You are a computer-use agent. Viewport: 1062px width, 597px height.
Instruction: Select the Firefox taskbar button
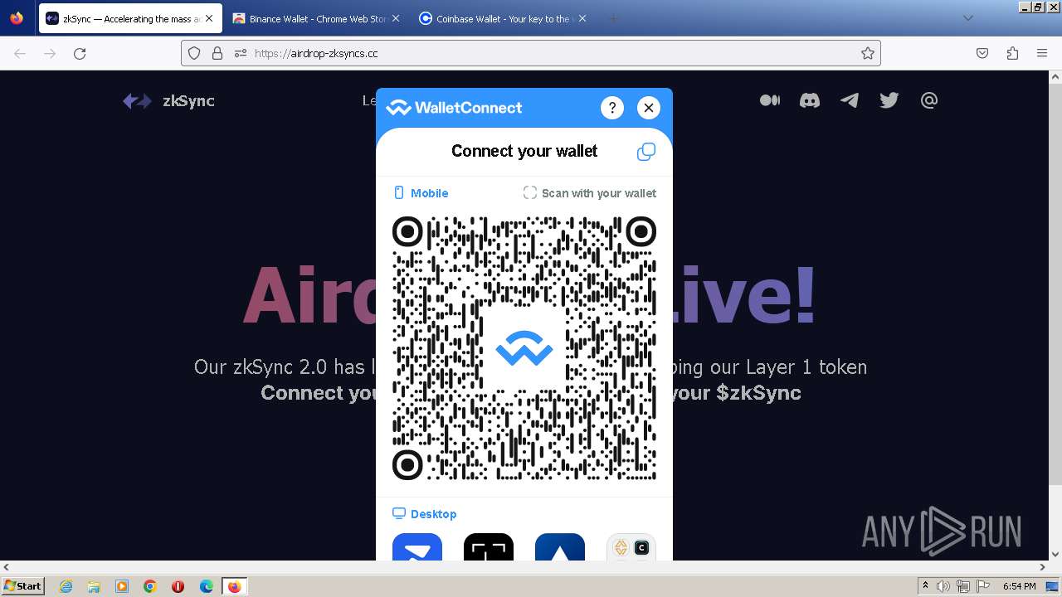234,586
